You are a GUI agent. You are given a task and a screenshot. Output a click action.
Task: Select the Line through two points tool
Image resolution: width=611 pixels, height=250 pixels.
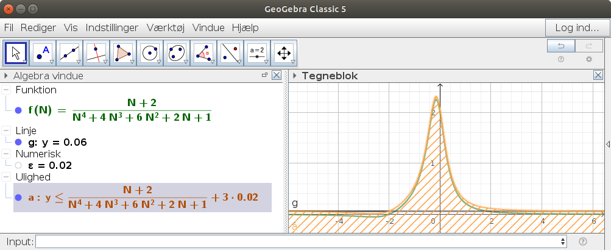click(70, 53)
